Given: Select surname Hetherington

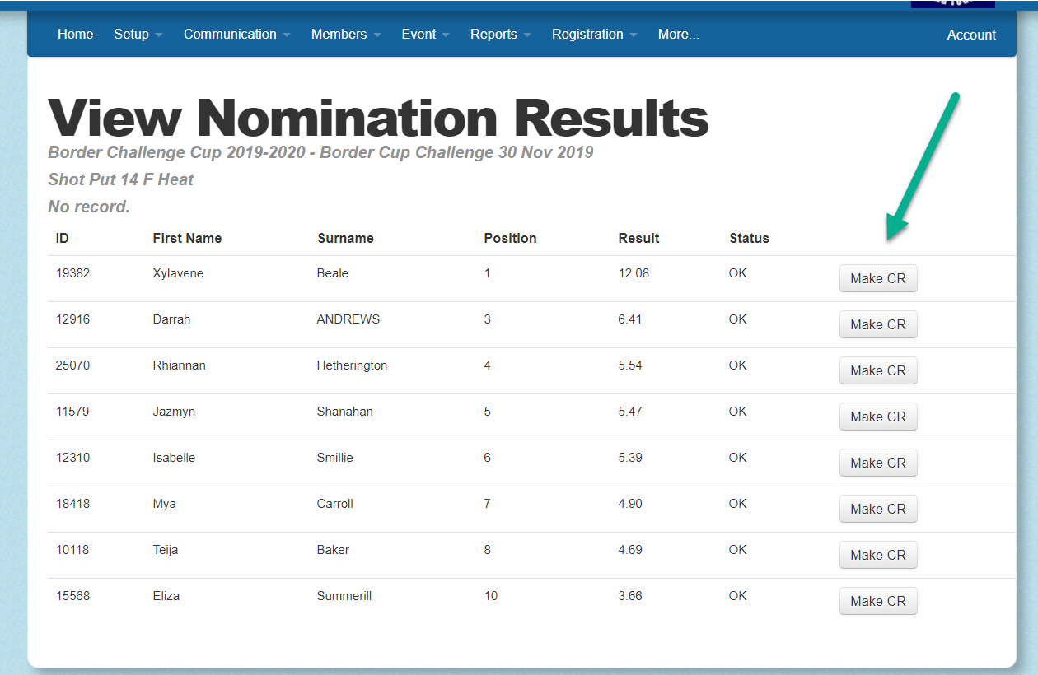Looking at the screenshot, I should pyautogui.click(x=352, y=365).
